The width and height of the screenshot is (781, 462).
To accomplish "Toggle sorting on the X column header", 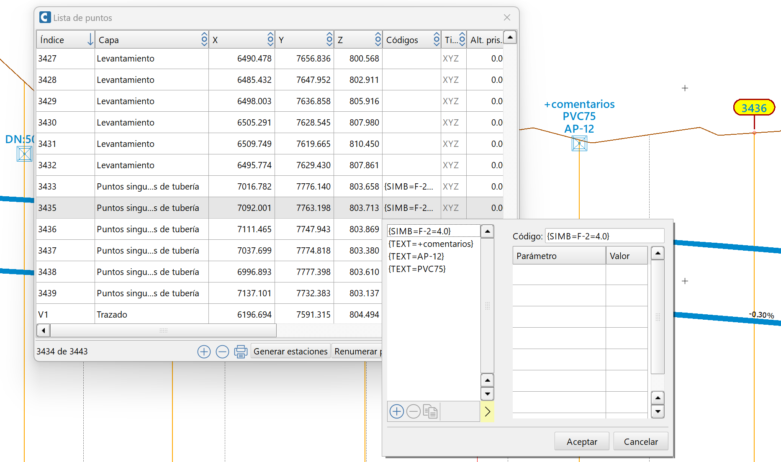I will pos(270,39).
